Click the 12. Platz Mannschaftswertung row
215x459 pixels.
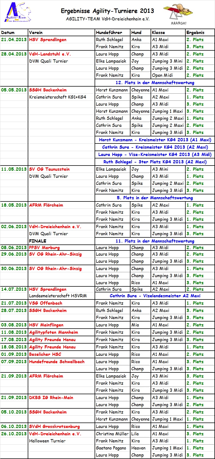(x=155, y=82)
